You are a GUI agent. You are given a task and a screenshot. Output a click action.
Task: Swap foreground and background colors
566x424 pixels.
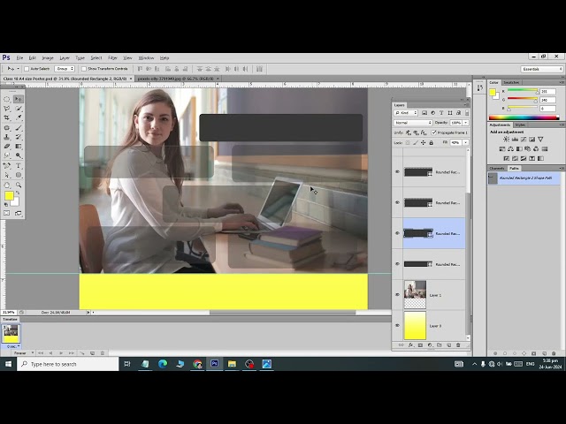tap(18, 193)
